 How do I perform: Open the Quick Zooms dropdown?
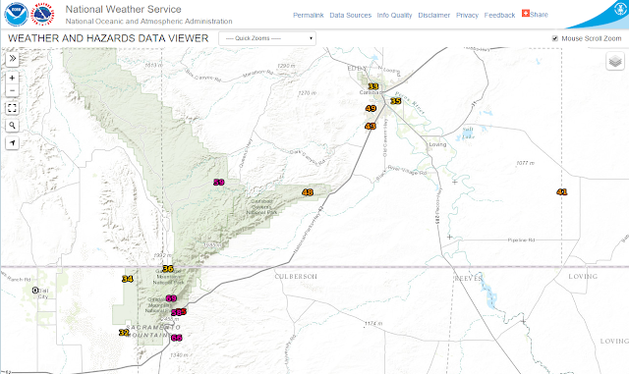point(267,38)
